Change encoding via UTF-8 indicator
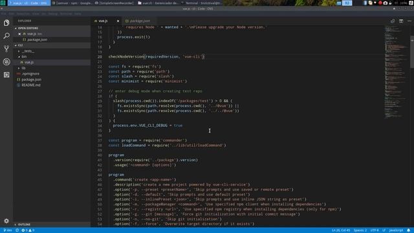Image resolution: width=414 pixels, height=233 pixels. pyautogui.click(x=375, y=230)
